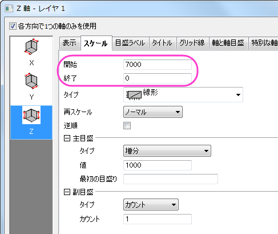Select the Y axis cube icon

(31, 81)
